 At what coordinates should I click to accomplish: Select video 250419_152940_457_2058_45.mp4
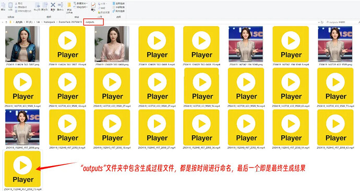[246, 129]
